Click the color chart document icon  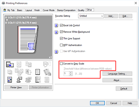[x=10, y=79]
